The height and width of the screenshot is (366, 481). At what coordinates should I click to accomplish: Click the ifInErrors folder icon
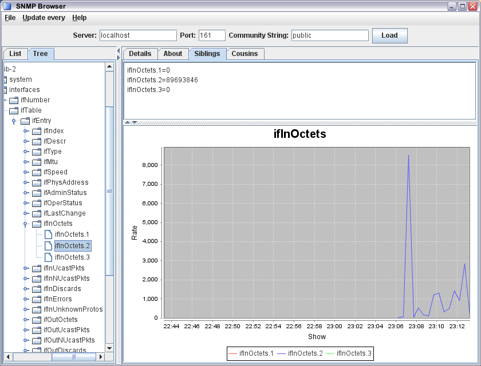tap(37, 299)
